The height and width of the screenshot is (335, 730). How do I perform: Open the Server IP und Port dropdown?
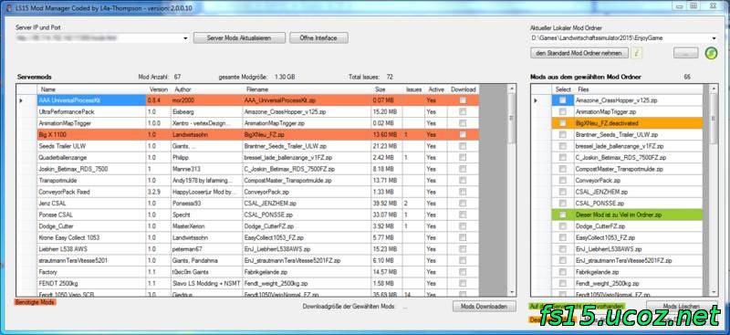click(185, 38)
